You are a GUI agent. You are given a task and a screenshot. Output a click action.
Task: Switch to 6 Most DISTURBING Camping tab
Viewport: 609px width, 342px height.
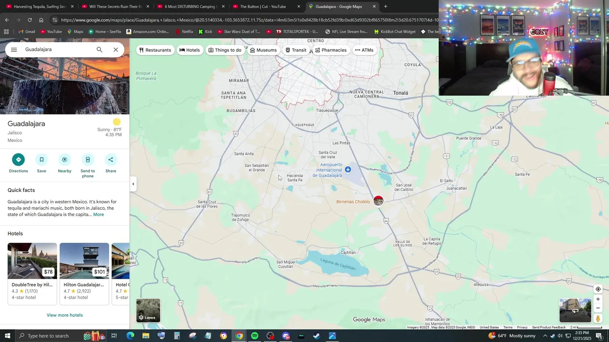tap(190, 7)
